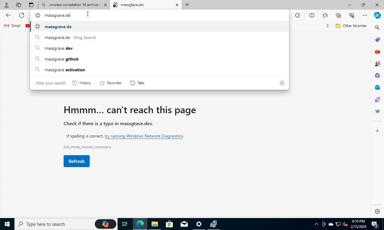384x230 pixels.
Task: Click the muted volume tray icon
Action: pyautogui.click(x=345, y=224)
